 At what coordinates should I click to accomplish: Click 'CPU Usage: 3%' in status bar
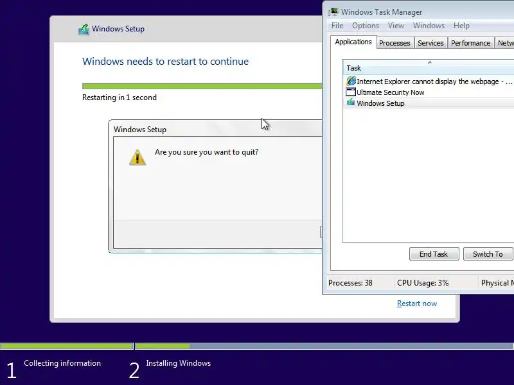point(423,283)
